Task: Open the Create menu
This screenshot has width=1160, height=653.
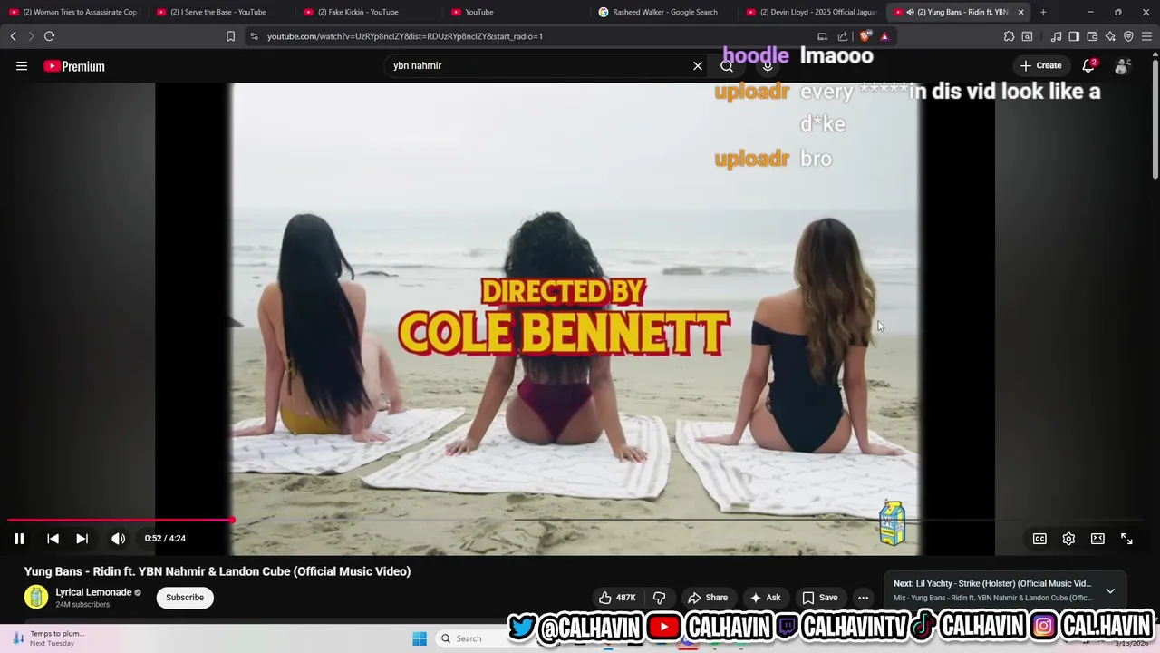Action: [1040, 65]
